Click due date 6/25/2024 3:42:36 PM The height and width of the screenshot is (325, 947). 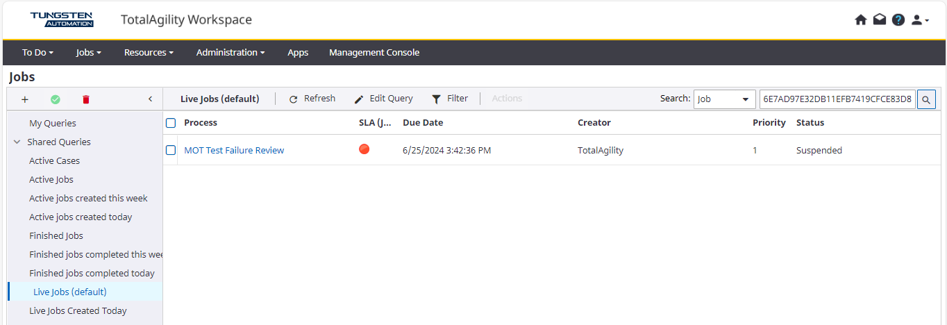click(x=447, y=150)
